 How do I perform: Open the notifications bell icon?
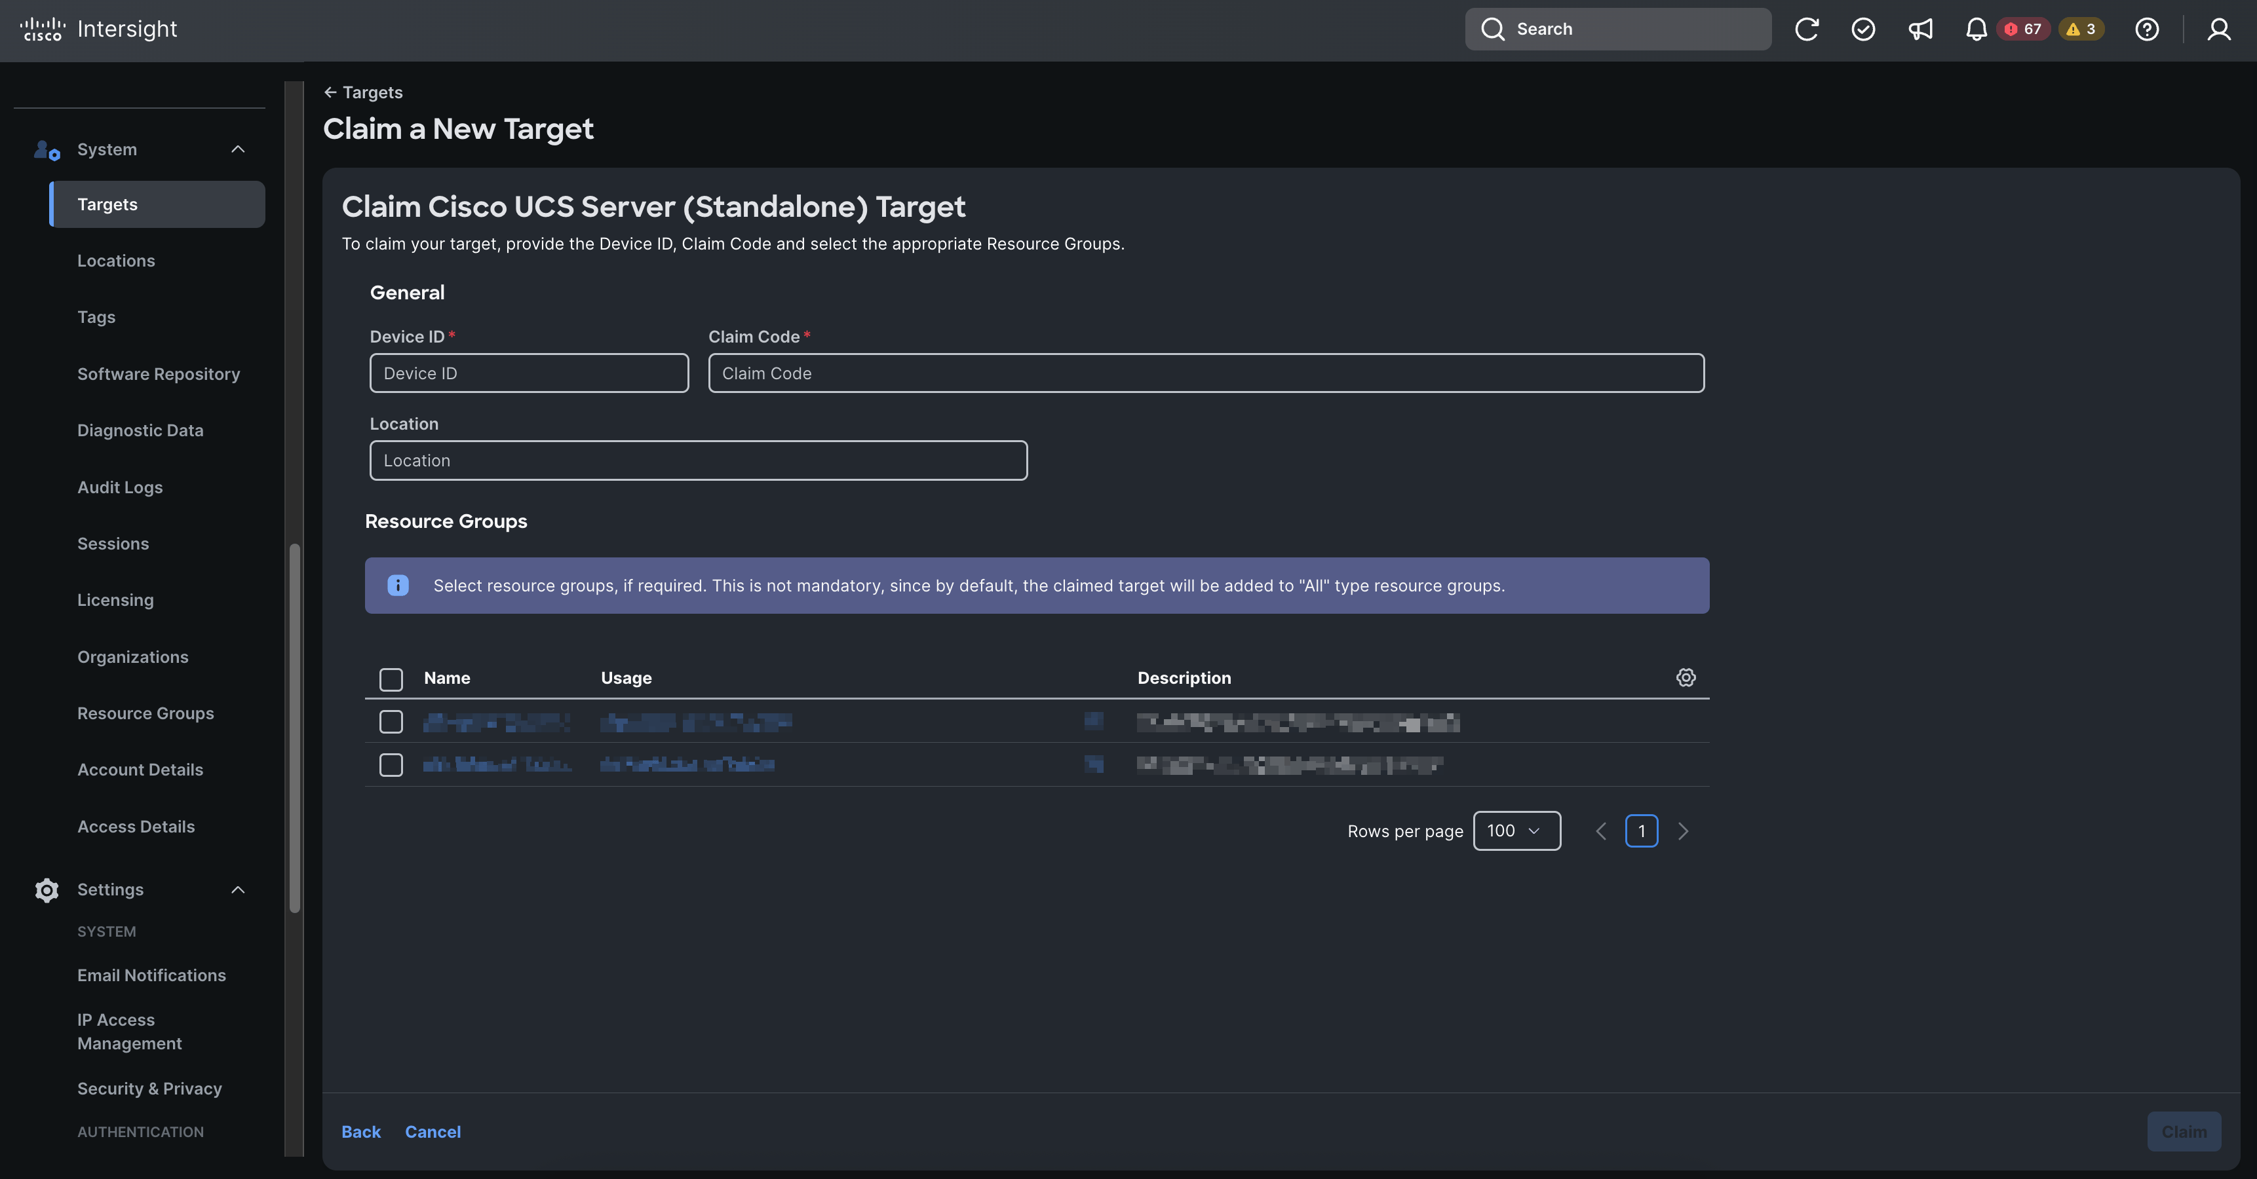(1976, 29)
